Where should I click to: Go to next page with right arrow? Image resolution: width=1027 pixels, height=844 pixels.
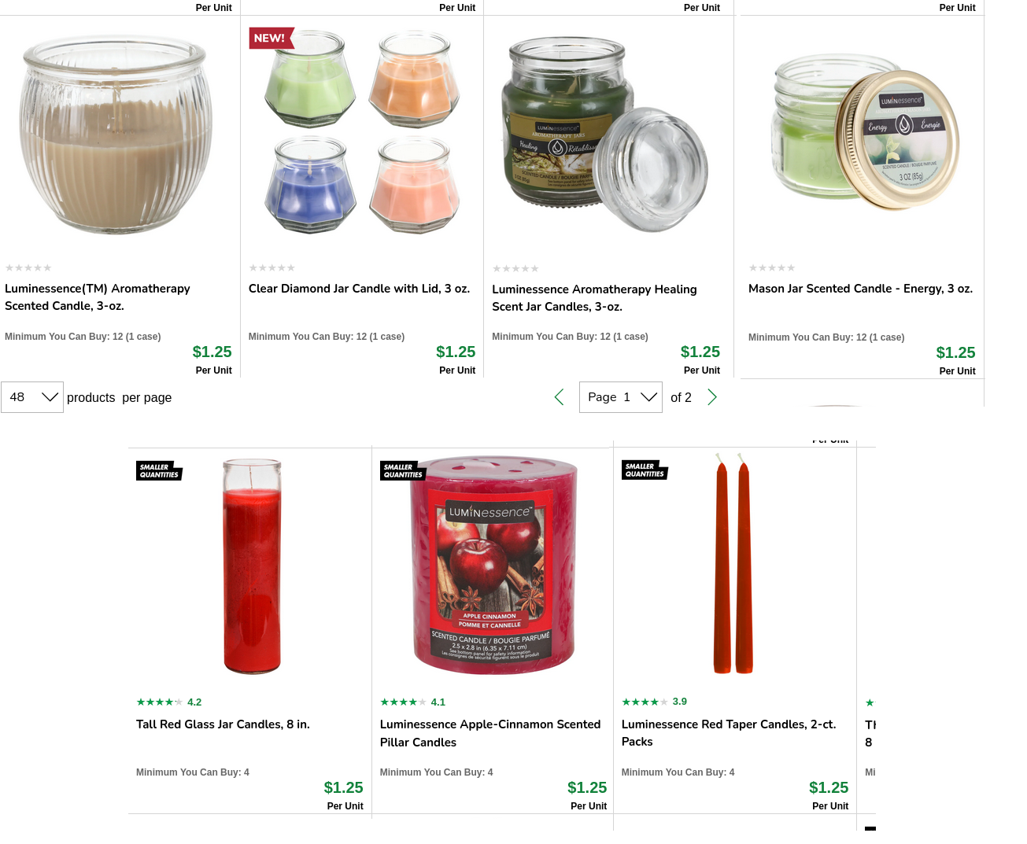pyautogui.click(x=712, y=397)
